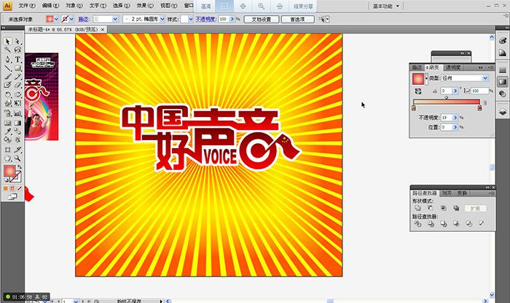Open brush definition dropdown (2 pt. oval)

[x=162, y=19]
